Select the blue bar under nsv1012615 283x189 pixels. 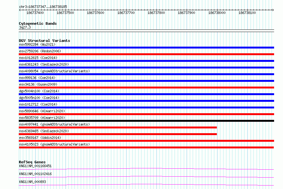click(146, 61)
